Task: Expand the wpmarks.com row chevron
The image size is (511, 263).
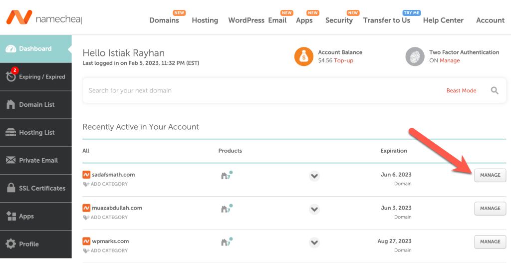Action: coord(314,243)
